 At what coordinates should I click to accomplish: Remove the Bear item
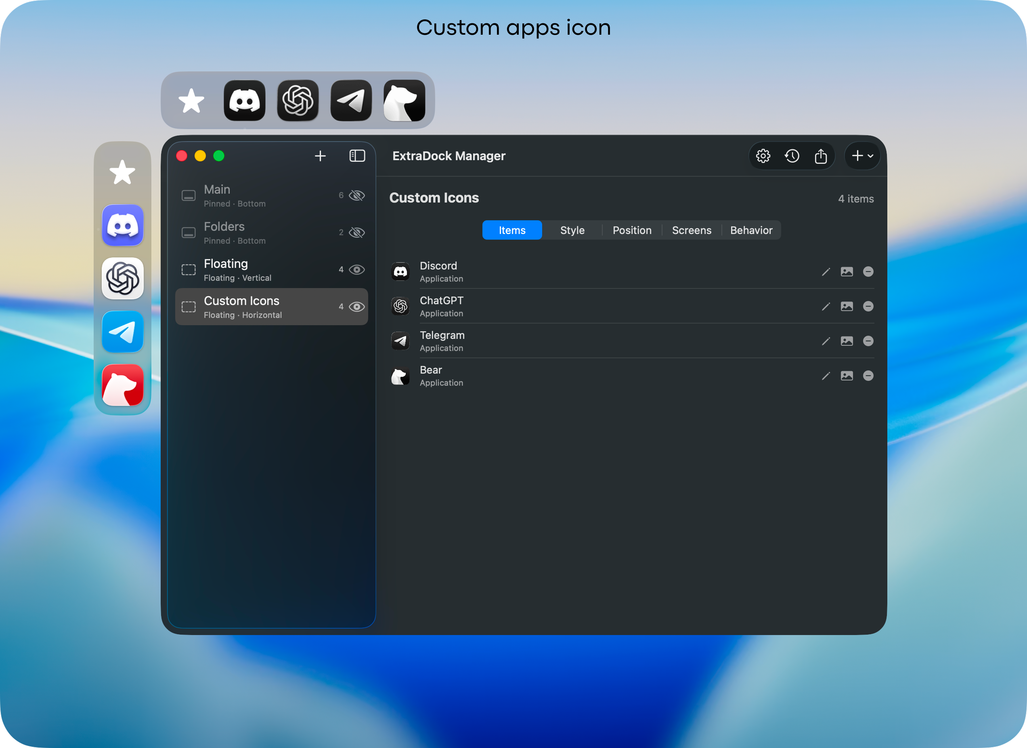(868, 376)
